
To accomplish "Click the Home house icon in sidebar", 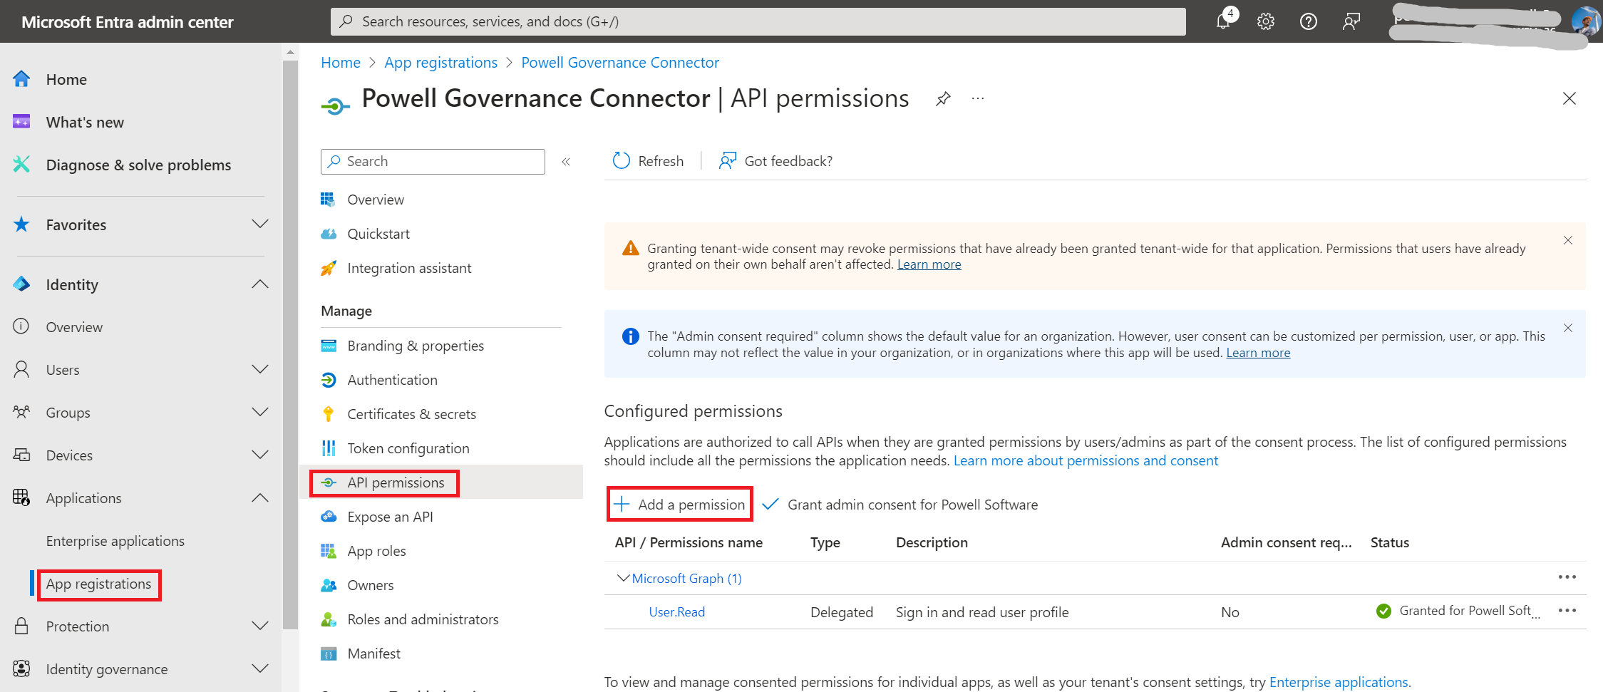I will [21, 79].
